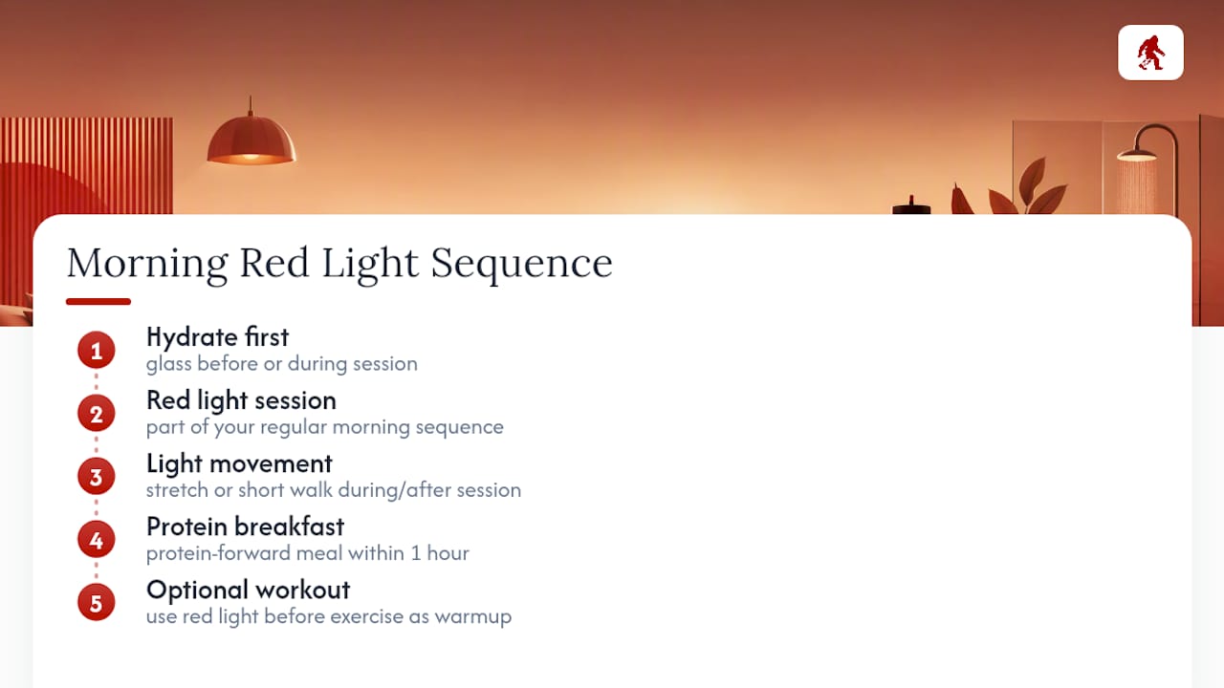Click 'glass before or during session' text

pyautogui.click(x=282, y=364)
